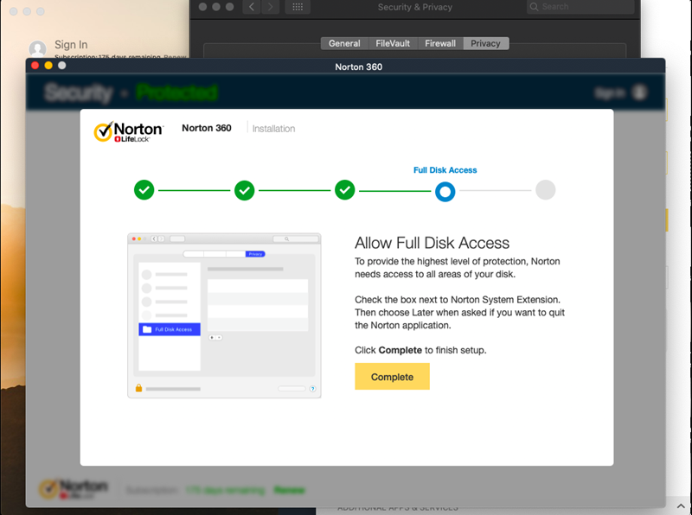Click the 'Click Complete to finish setup.' text
Screen dimensions: 692x515
pyautogui.click(x=420, y=350)
